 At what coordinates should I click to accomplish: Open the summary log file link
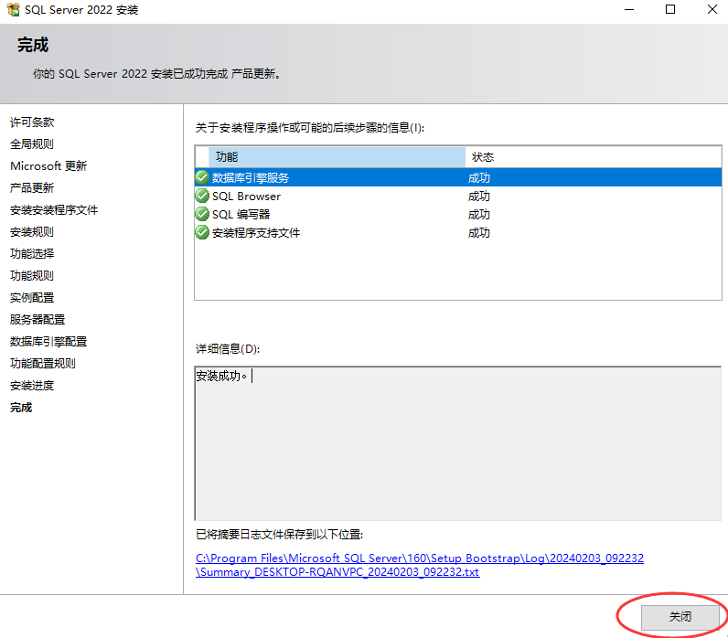pos(420,565)
